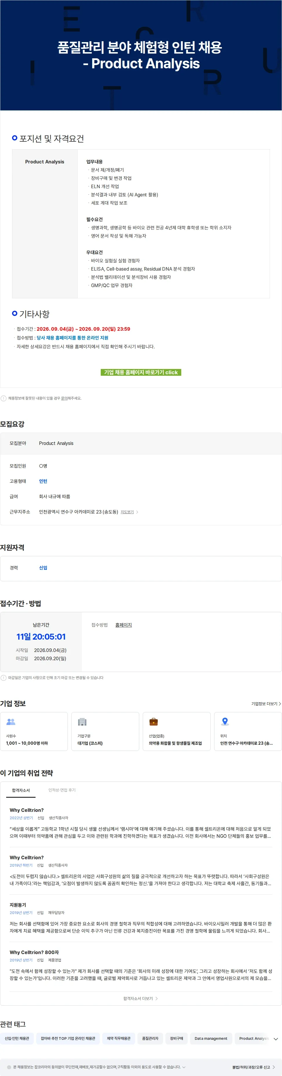Viewport: 282px width, 1076px height.
Task: Click the grey circle icon before disclaimer text
Action: (x=9, y=1067)
